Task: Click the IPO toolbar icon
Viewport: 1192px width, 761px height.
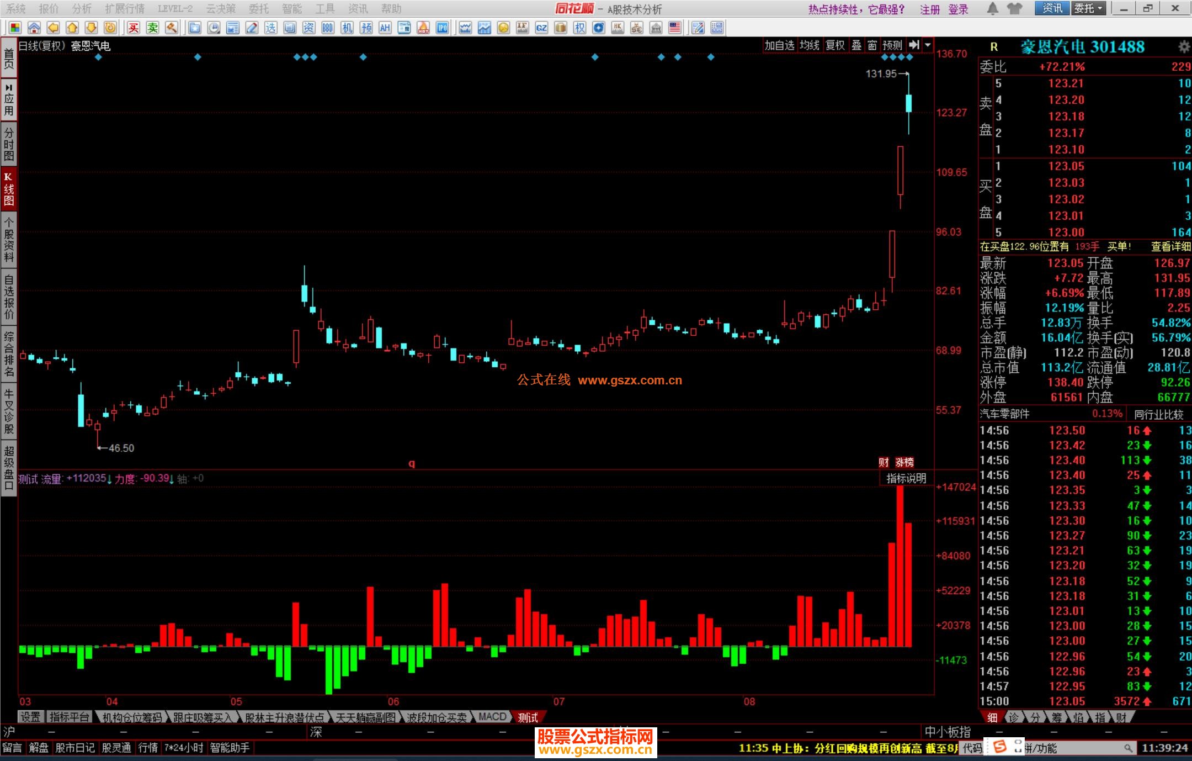Action: pyautogui.click(x=442, y=28)
